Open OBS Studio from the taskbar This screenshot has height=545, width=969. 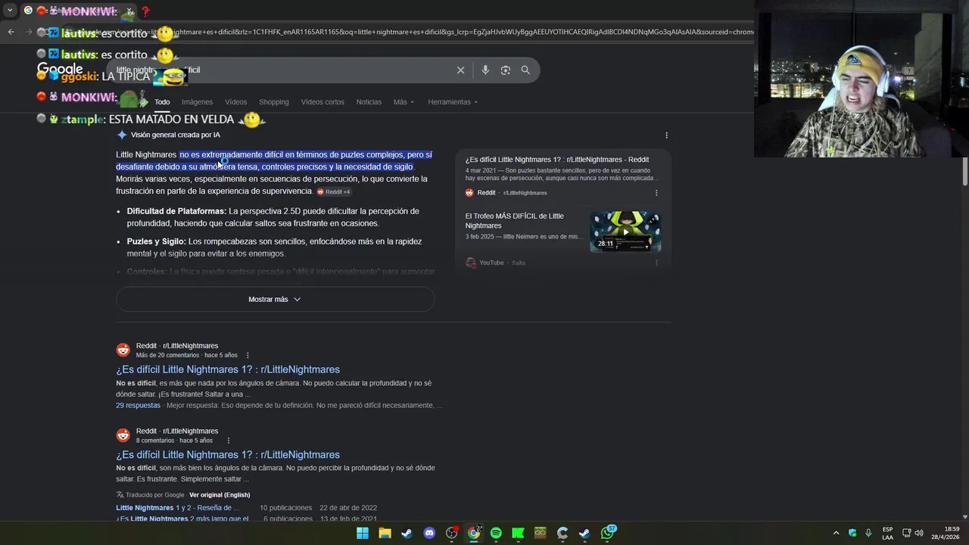pyautogui.click(x=452, y=533)
